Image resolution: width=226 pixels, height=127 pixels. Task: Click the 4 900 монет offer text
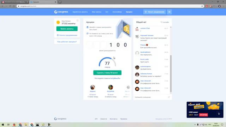[x=193, y=112]
